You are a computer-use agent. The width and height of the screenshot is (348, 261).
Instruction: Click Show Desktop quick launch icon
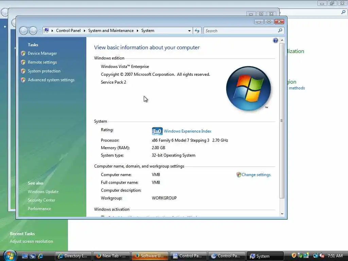[x=25, y=256]
